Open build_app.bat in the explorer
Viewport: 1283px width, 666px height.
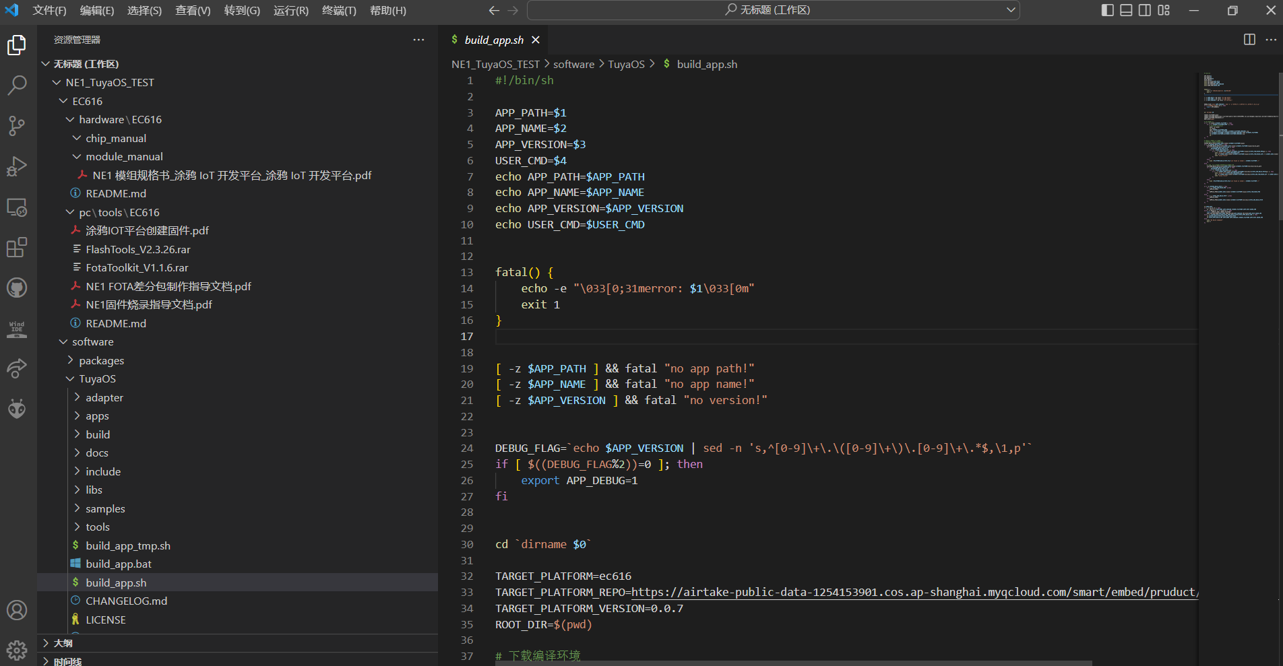coord(119,564)
